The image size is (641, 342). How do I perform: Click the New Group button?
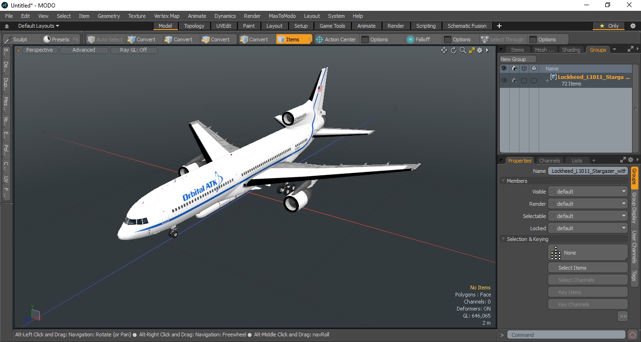518,59
